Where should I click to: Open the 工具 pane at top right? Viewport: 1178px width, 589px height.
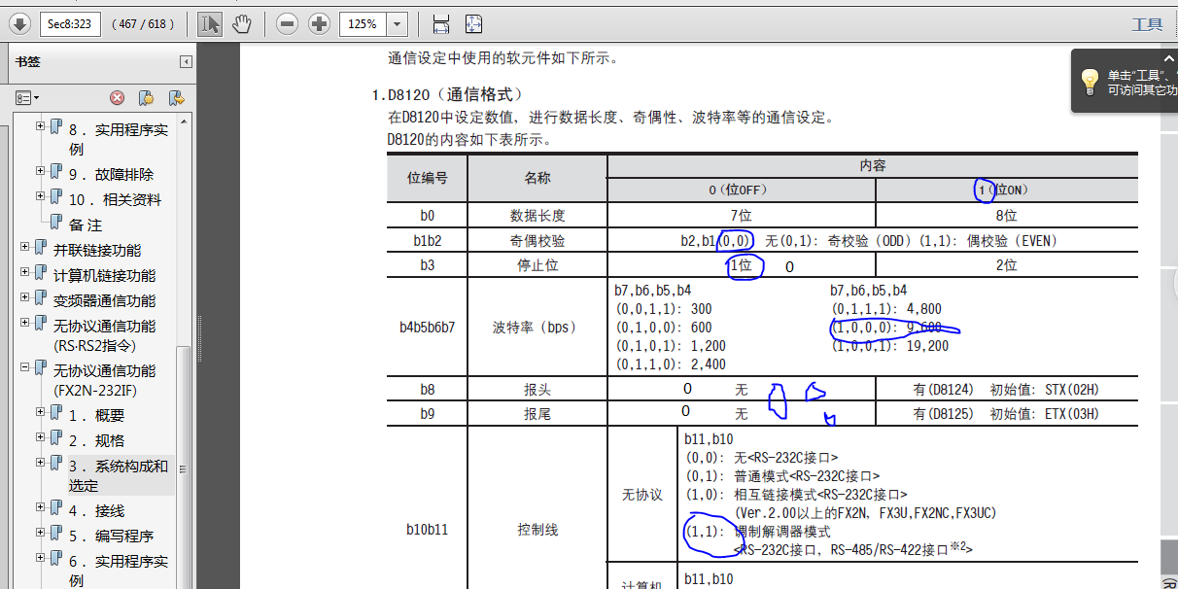[1147, 24]
